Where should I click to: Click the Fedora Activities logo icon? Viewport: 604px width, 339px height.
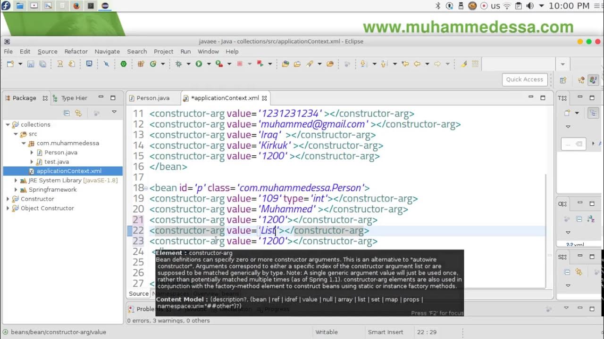pos(6,6)
